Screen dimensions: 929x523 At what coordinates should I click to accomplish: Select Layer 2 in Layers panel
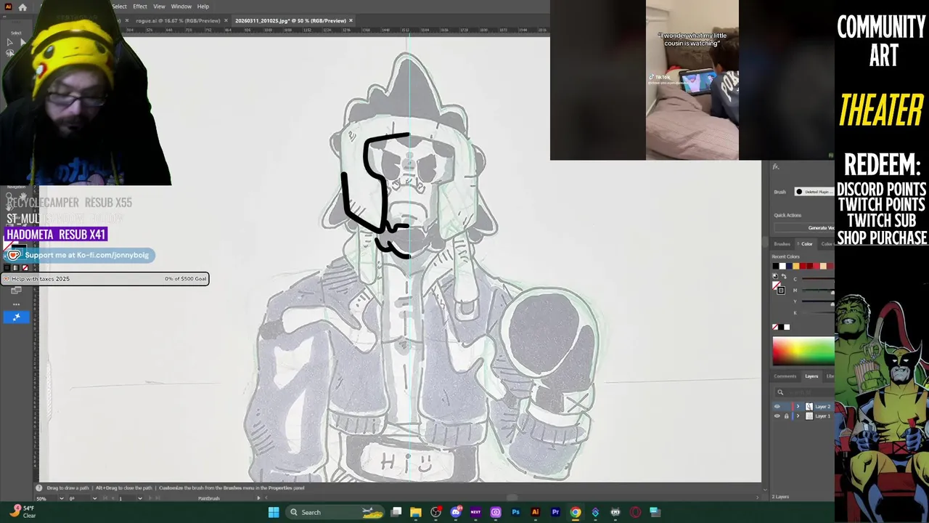pyautogui.click(x=822, y=407)
